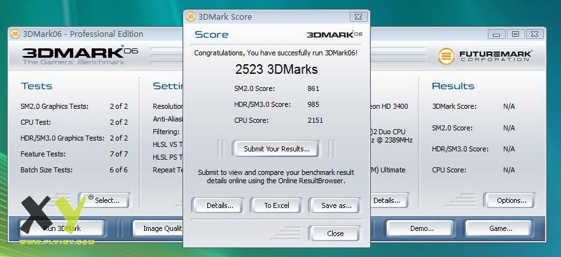Start benchmark with Run 3DMark button

(62, 228)
